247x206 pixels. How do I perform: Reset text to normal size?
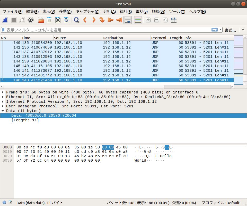tap(165, 20)
